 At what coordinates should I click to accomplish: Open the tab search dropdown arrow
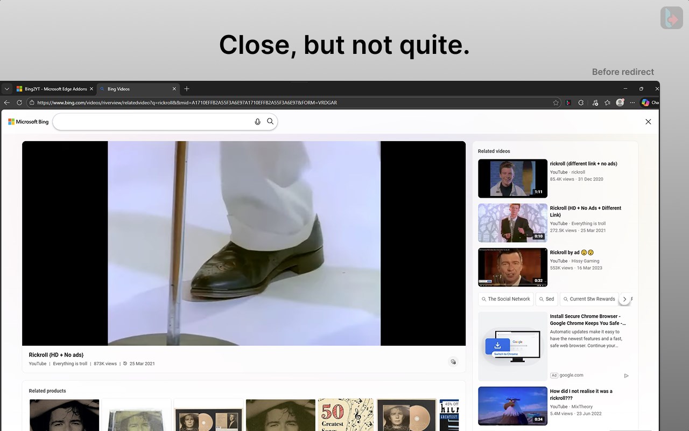[x=7, y=89]
